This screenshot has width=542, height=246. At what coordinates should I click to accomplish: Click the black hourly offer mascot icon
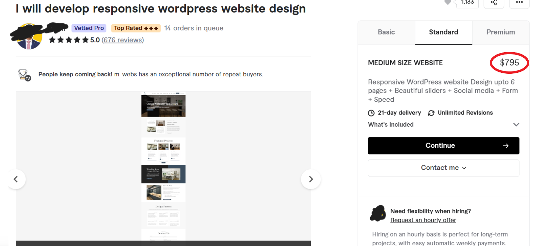click(x=378, y=214)
